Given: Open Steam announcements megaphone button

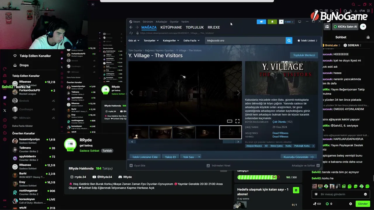Looking at the screenshot, I should click(x=262, y=22).
